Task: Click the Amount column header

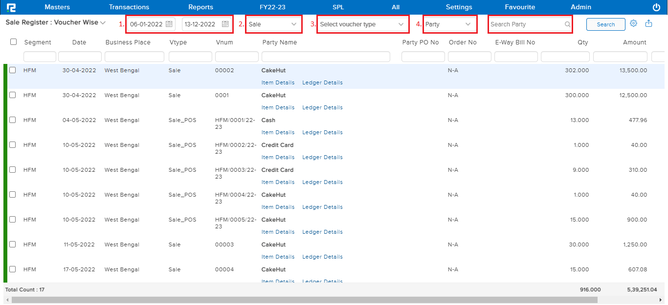Action: (x=635, y=42)
